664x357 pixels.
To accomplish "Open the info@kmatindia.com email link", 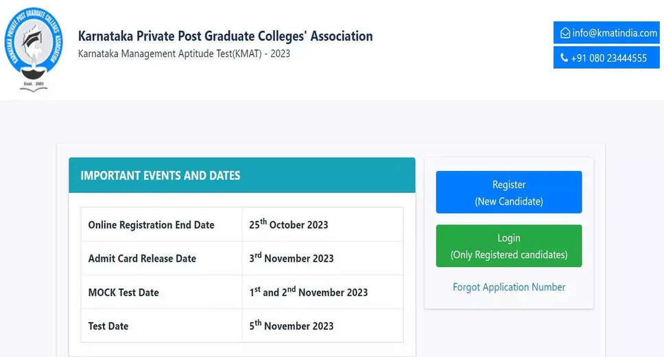I will pos(615,33).
